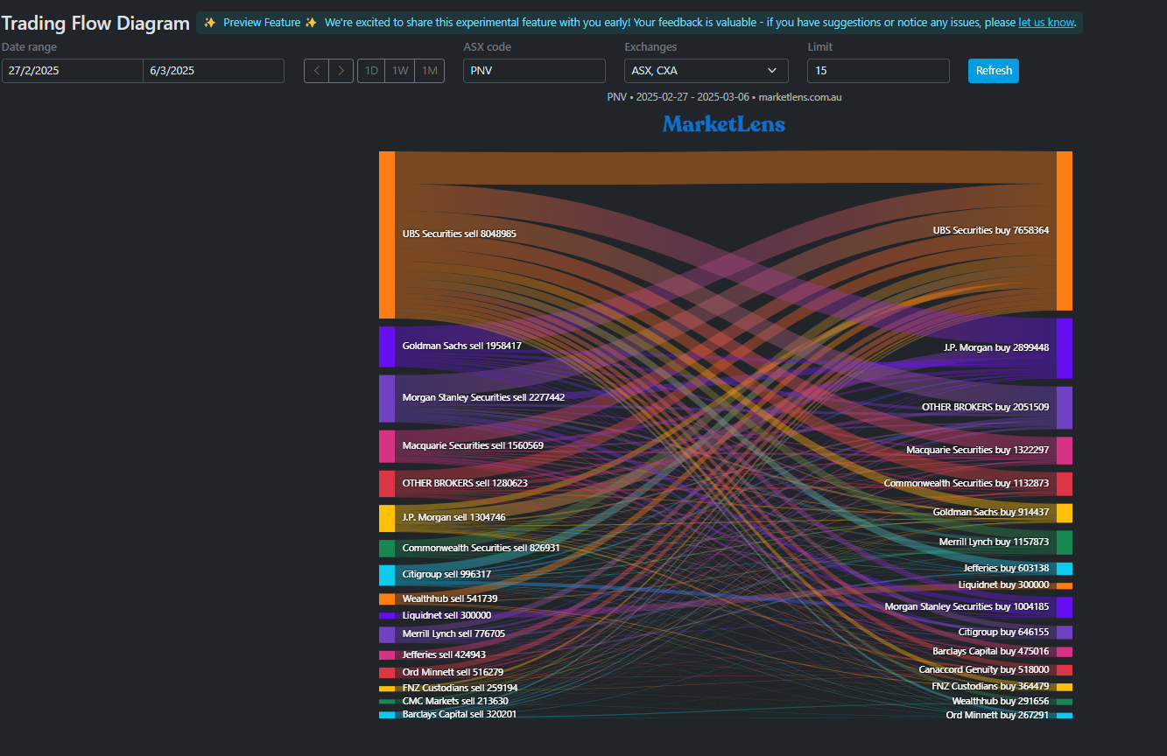The width and height of the screenshot is (1167, 756).
Task: Click the Citigroup sell cyan node
Action: point(387,575)
